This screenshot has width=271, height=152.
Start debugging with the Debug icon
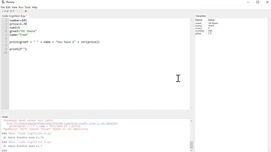click(14, 11)
